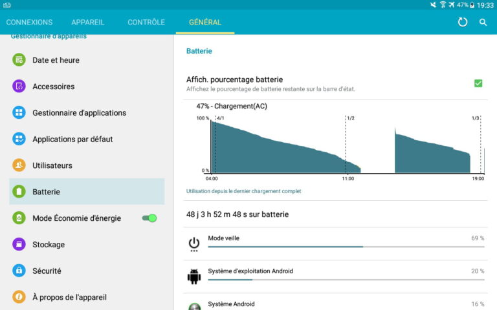
Task: Click the Mode veille power icon
Action: tap(194, 244)
